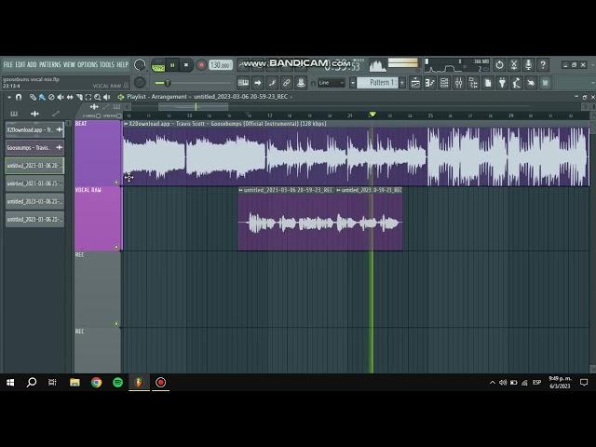Click the circular arrow icon in top toolbar

point(499,65)
